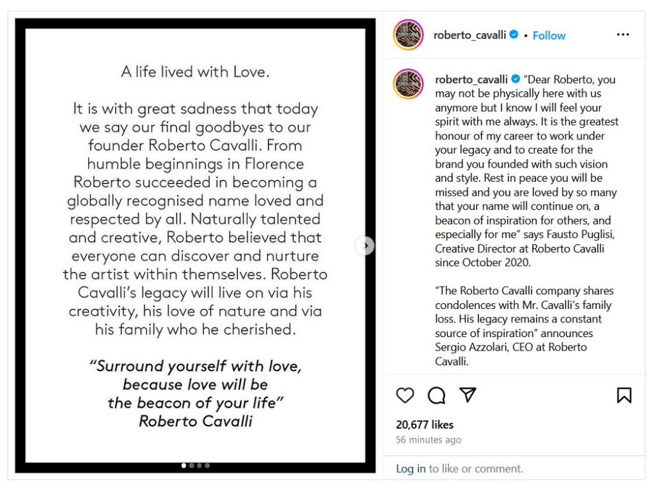Viewport: 655px width, 490px height.
Task: Save the post using the bookmark icon
Action: 624,395
